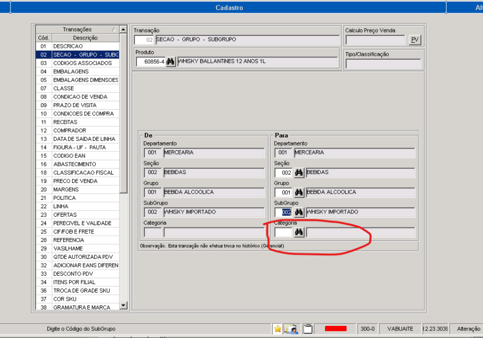
Task: Search Categoria with binoculars in Para panel
Action: coord(299,232)
